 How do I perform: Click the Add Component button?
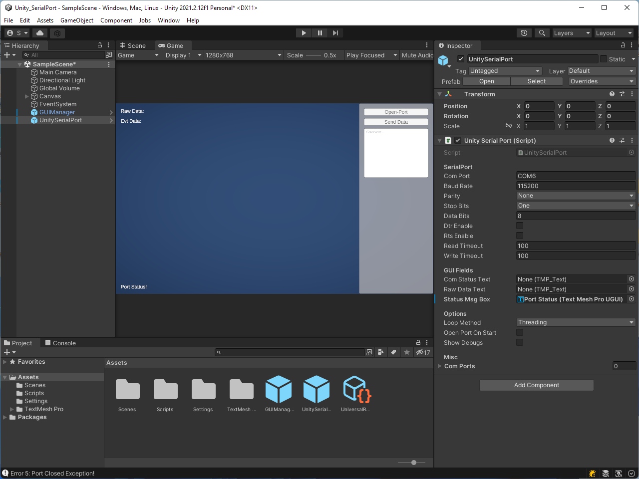[537, 385]
